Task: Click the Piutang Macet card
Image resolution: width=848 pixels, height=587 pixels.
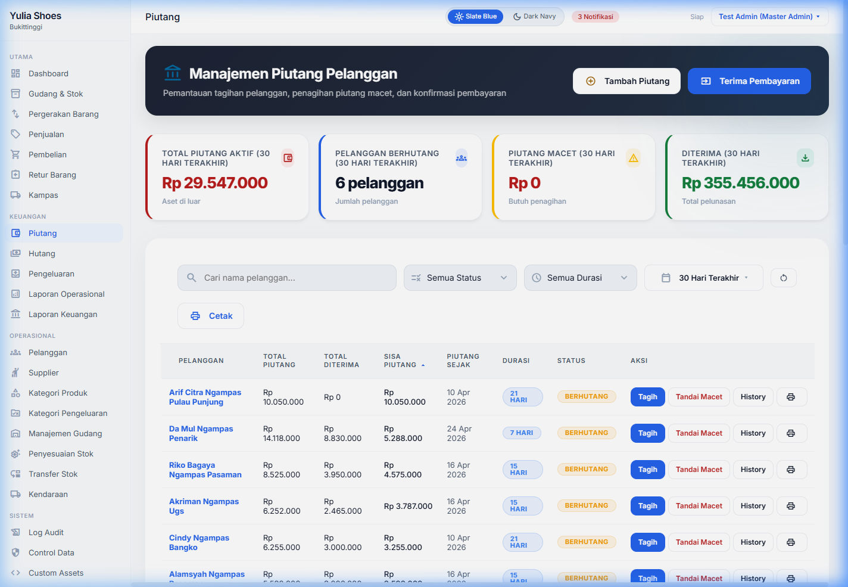Action: [x=573, y=177]
